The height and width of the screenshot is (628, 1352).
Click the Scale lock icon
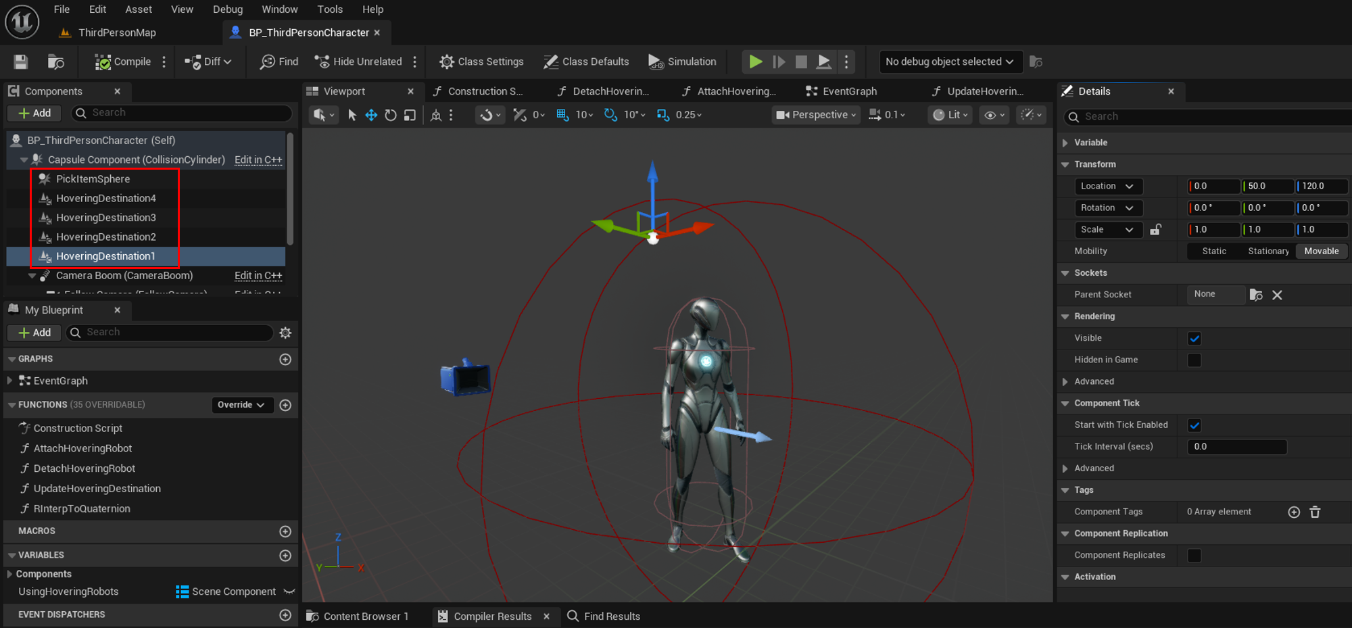1155,230
